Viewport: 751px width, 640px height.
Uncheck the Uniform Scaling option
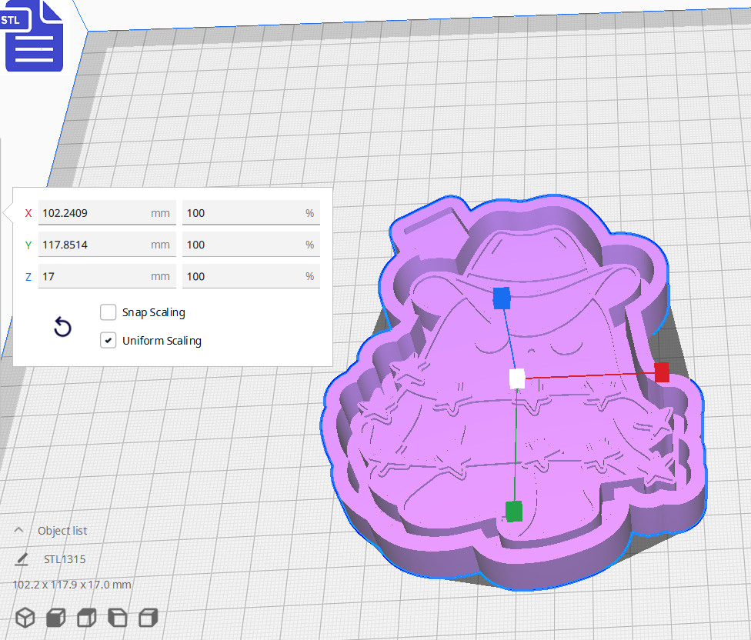pos(108,341)
